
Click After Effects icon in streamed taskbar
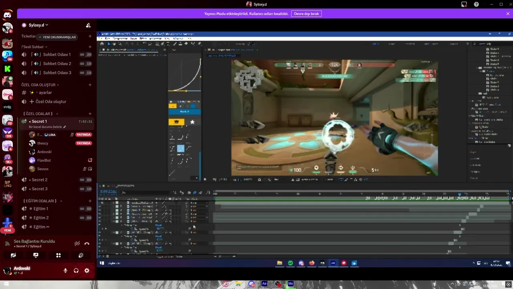333,263
